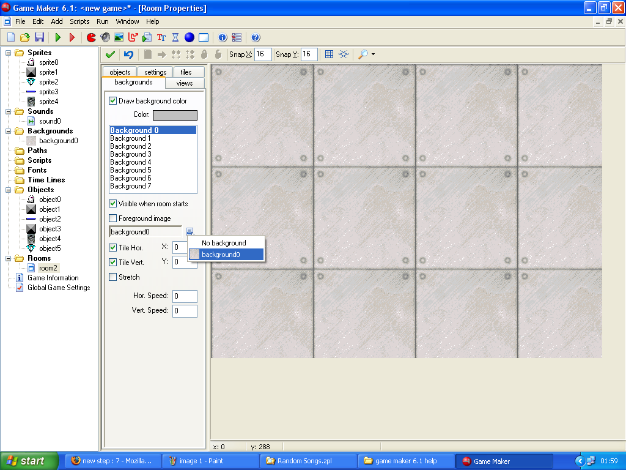Switch to the tiles tab
This screenshot has width=626, height=470.
point(186,72)
